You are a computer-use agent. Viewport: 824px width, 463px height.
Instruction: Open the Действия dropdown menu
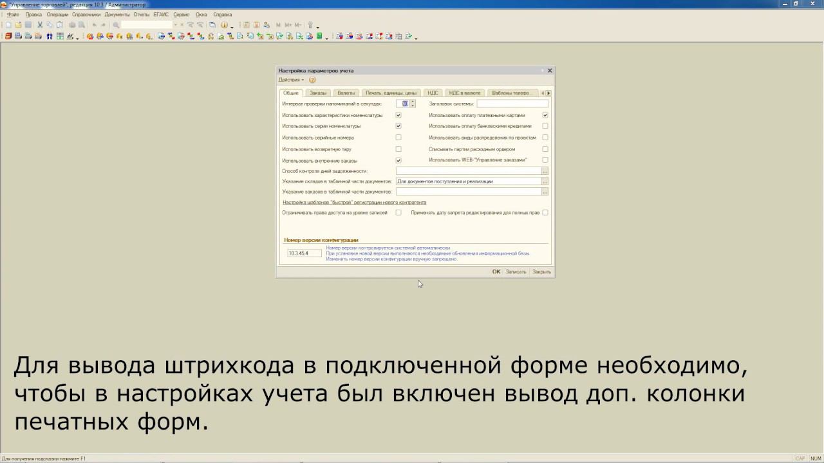291,80
